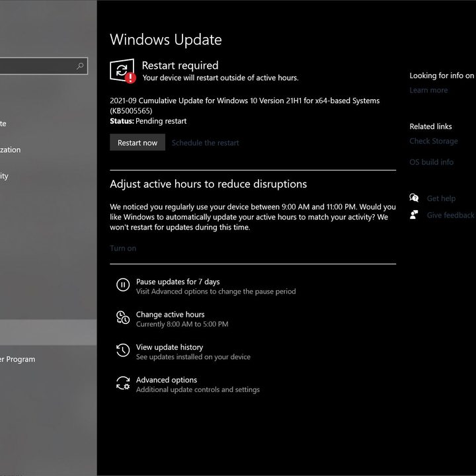This screenshot has width=476, height=476.
Task: Click the advanced options gear-sync icon
Action: (x=123, y=383)
